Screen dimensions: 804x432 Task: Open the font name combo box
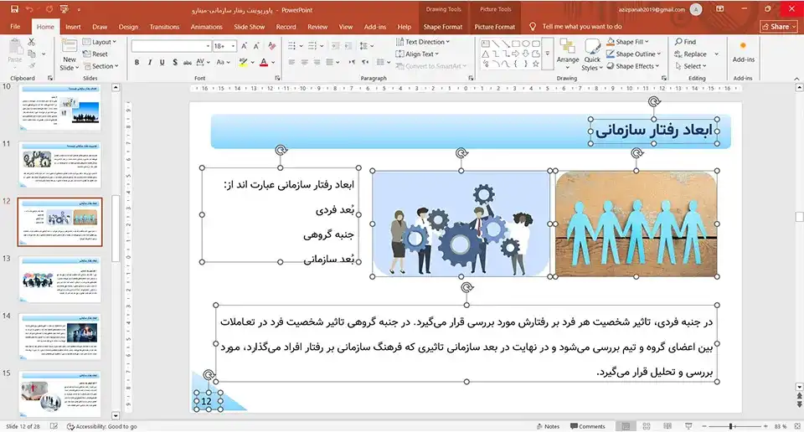coord(171,46)
